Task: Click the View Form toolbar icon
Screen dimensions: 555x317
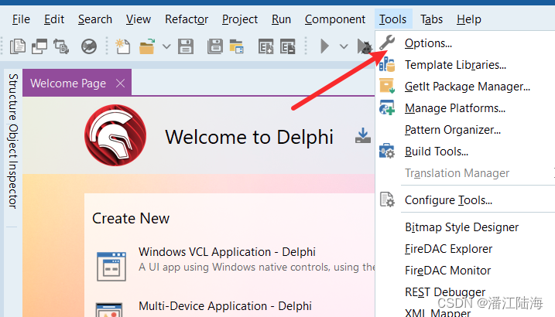Action: pos(39,46)
